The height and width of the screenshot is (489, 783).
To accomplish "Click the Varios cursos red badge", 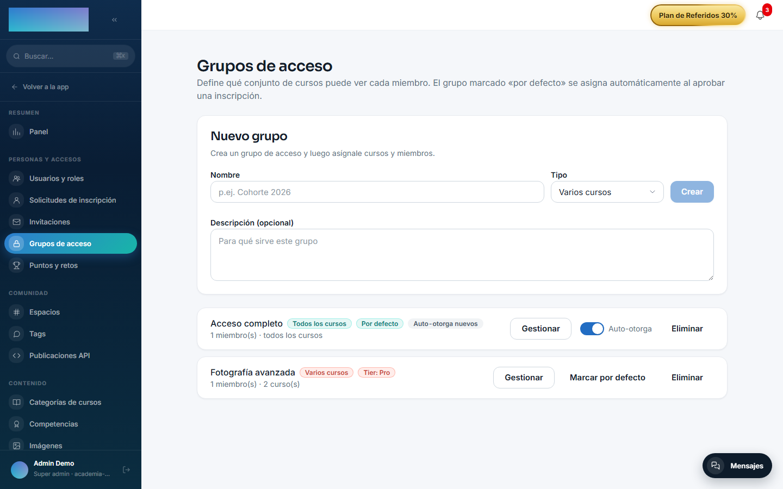I will (x=326, y=373).
